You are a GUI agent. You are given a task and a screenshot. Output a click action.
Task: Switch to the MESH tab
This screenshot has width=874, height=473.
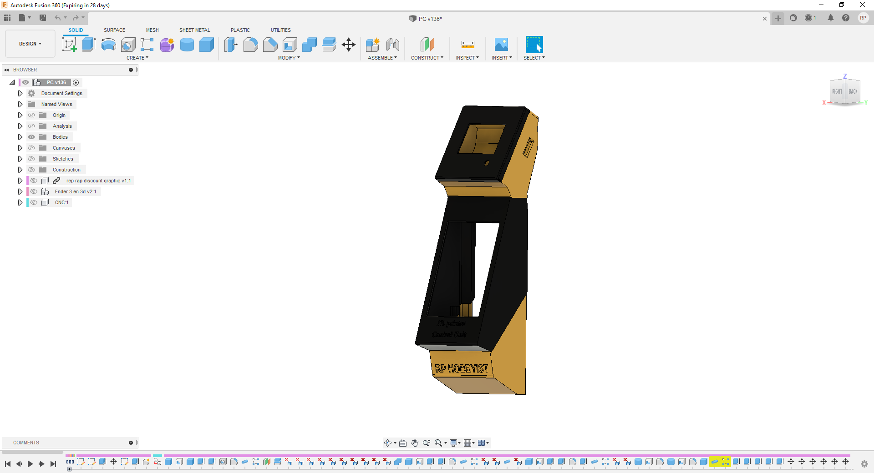(x=152, y=30)
